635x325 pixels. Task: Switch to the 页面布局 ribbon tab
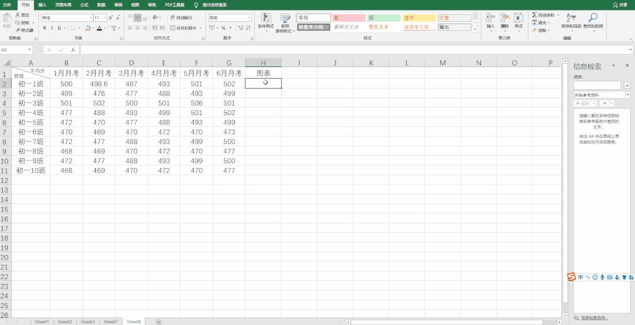[63, 5]
